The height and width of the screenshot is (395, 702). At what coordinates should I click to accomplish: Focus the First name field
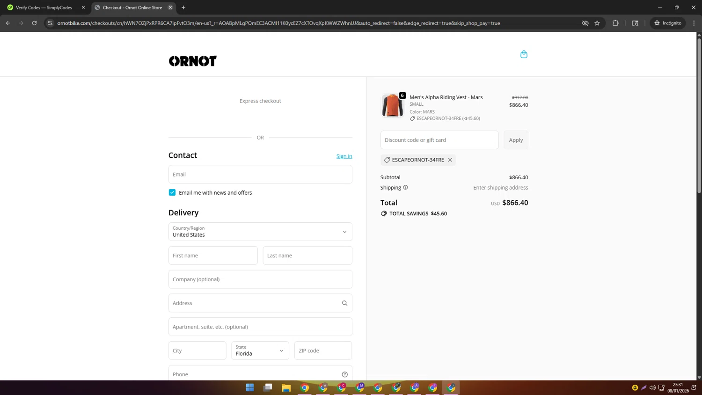tap(213, 256)
